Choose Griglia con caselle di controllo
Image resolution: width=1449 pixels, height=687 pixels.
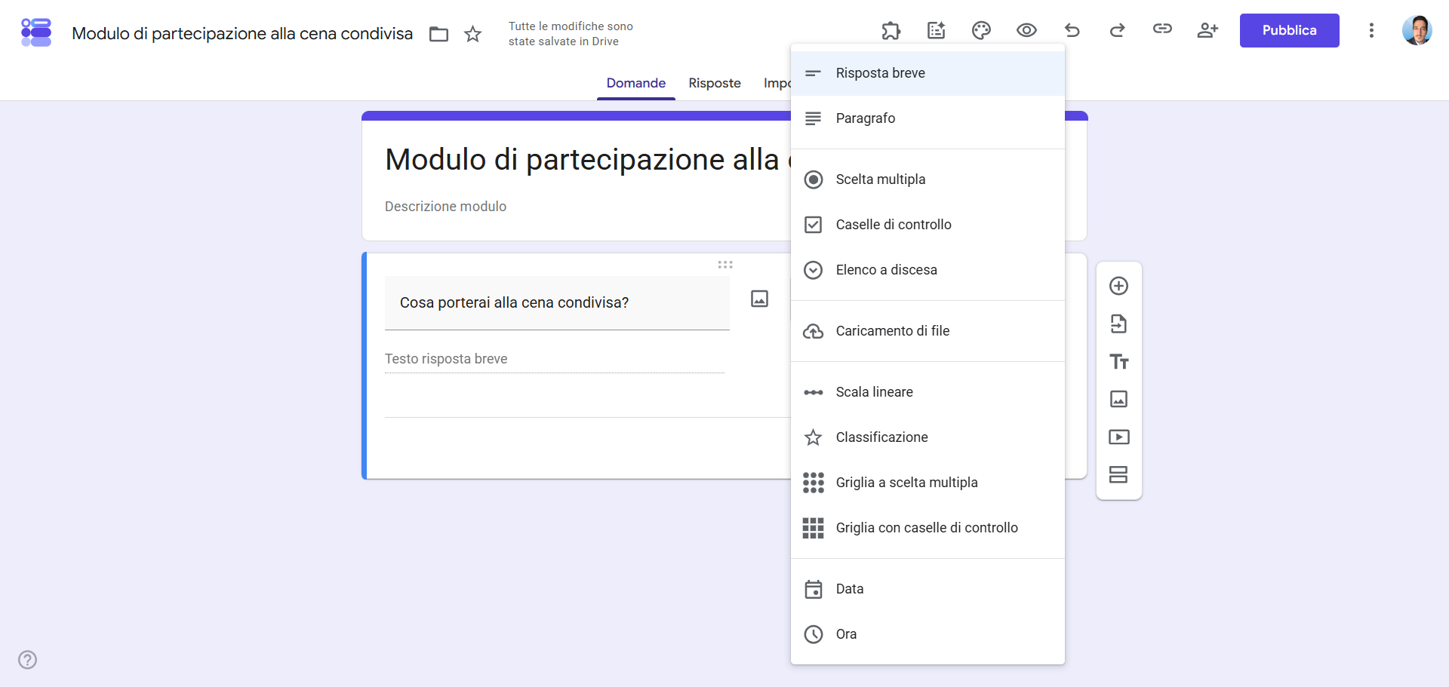(928, 528)
